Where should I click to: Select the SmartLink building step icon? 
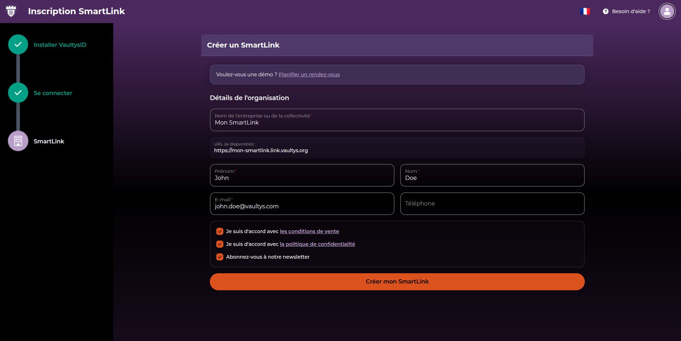18,141
